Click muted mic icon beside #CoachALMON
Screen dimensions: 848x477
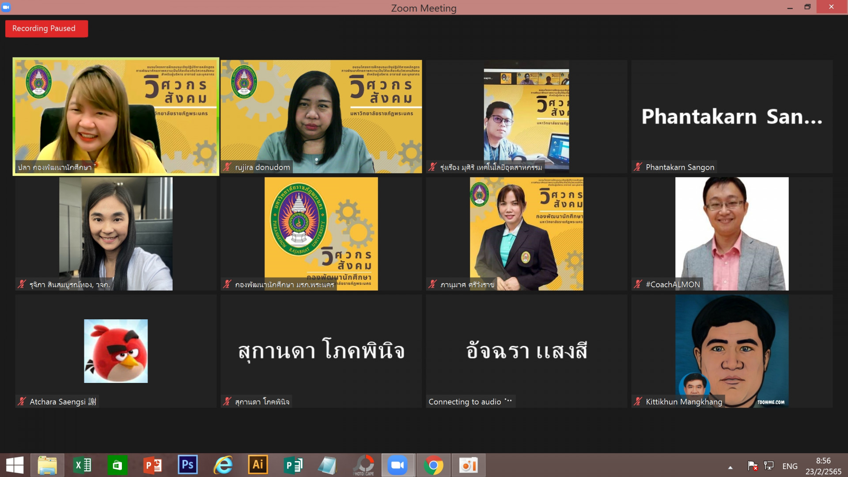tap(638, 284)
